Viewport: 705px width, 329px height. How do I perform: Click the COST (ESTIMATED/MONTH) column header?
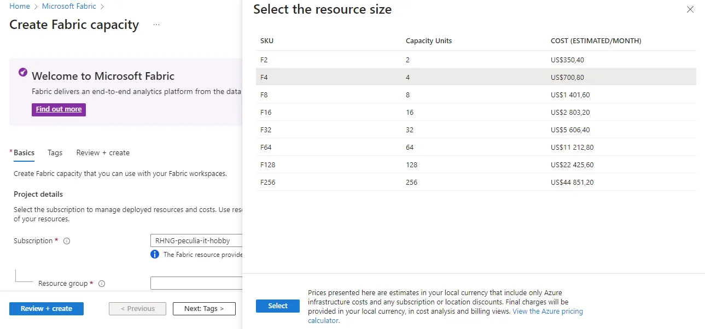[596, 41]
